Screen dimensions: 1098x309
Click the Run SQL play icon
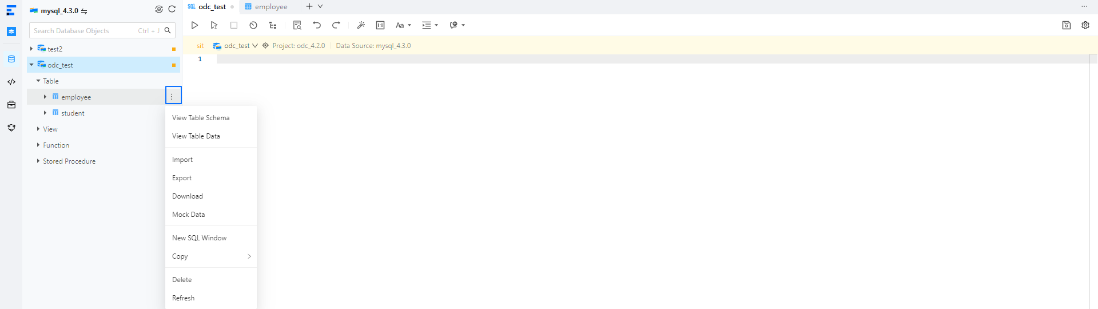[194, 25]
